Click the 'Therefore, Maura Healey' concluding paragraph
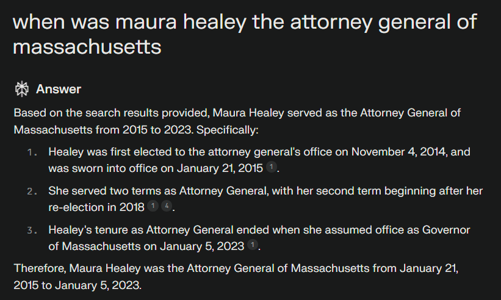 click(x=236, y=276)
